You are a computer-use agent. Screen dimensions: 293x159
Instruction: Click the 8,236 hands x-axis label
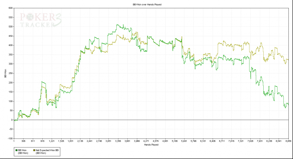tap(269, 141)
